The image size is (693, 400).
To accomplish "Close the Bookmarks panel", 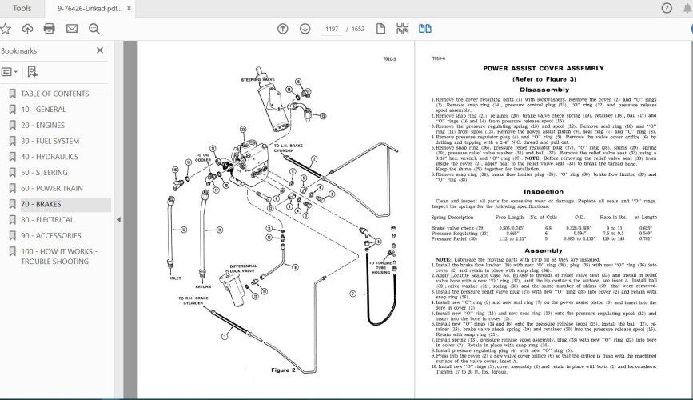I will 100,50.
